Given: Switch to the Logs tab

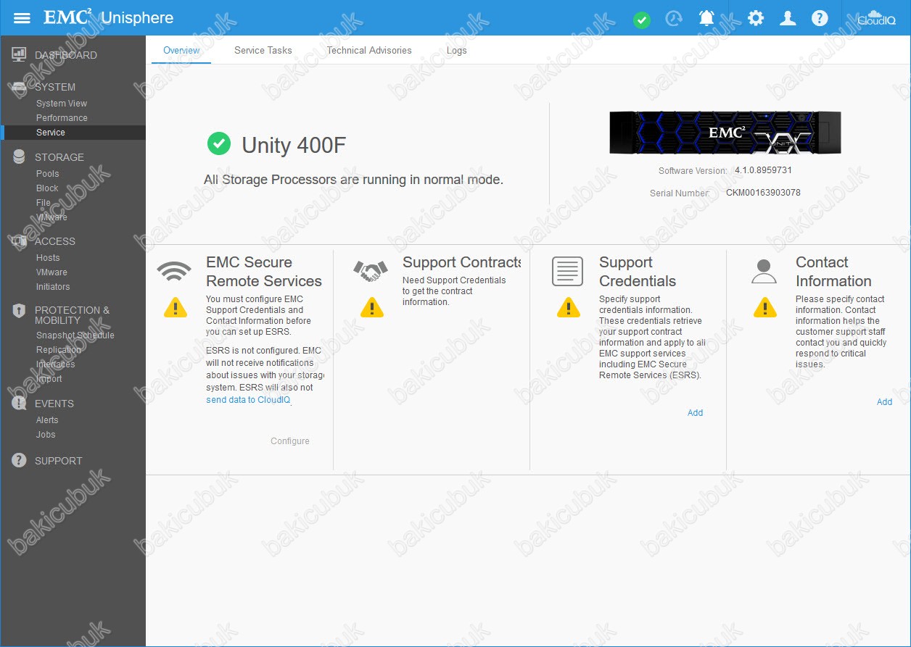Looking at the screenshot, I should [457, 51].
